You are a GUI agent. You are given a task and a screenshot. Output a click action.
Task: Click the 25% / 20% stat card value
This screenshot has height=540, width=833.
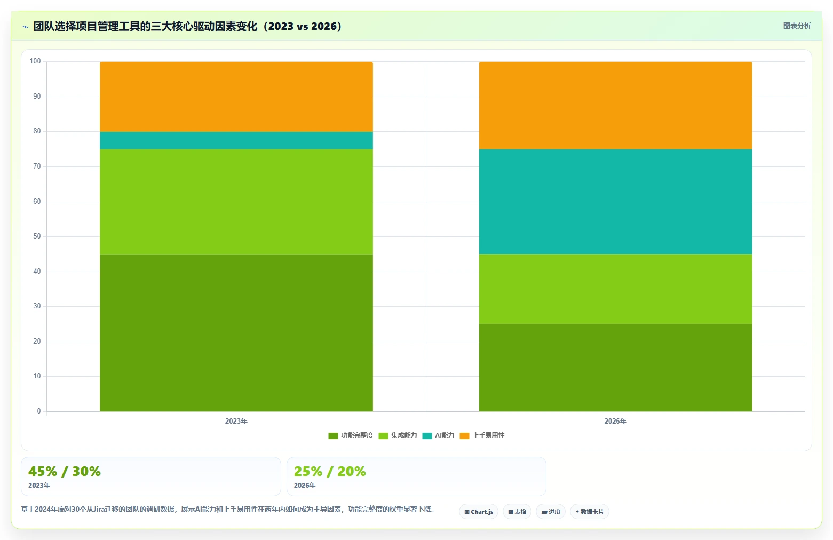pos(330,472)
